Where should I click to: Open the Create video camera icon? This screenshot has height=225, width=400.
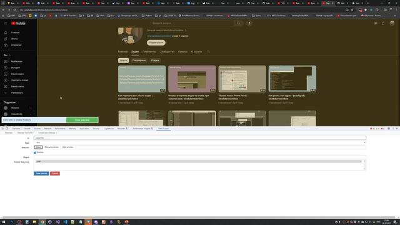(376, 23)
